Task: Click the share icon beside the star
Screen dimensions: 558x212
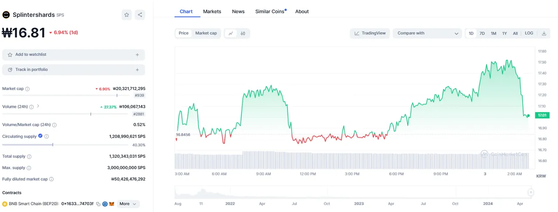Action: (140, 15)
